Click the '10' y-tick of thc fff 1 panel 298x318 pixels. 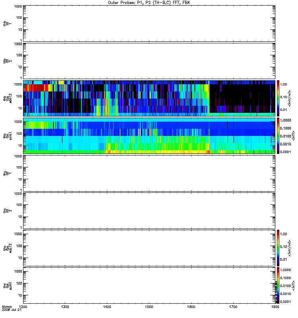pos(20,179)
